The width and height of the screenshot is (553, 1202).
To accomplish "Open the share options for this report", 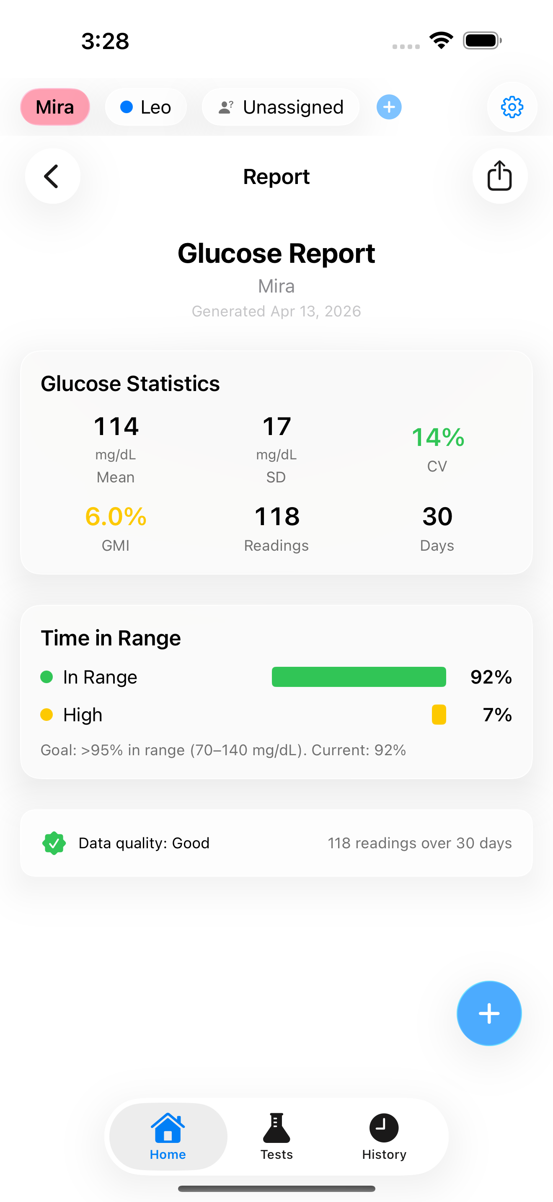I will [499, 176].
